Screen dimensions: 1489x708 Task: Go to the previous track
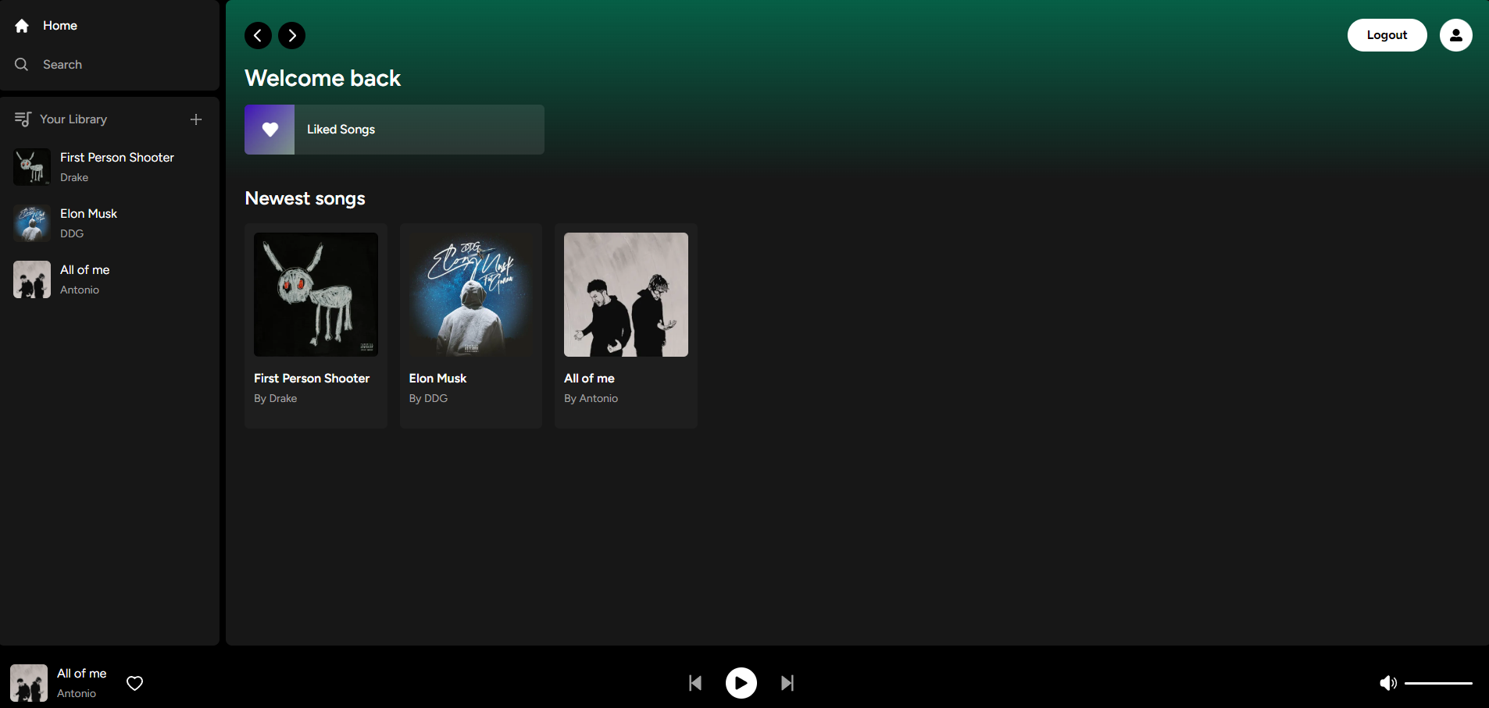[695, 684]
